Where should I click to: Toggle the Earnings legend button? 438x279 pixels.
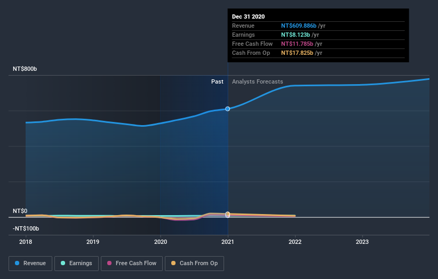[76, 264]
